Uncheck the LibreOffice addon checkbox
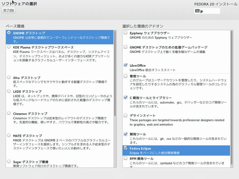This screenshot has width=239, height=179. (125, 65)
